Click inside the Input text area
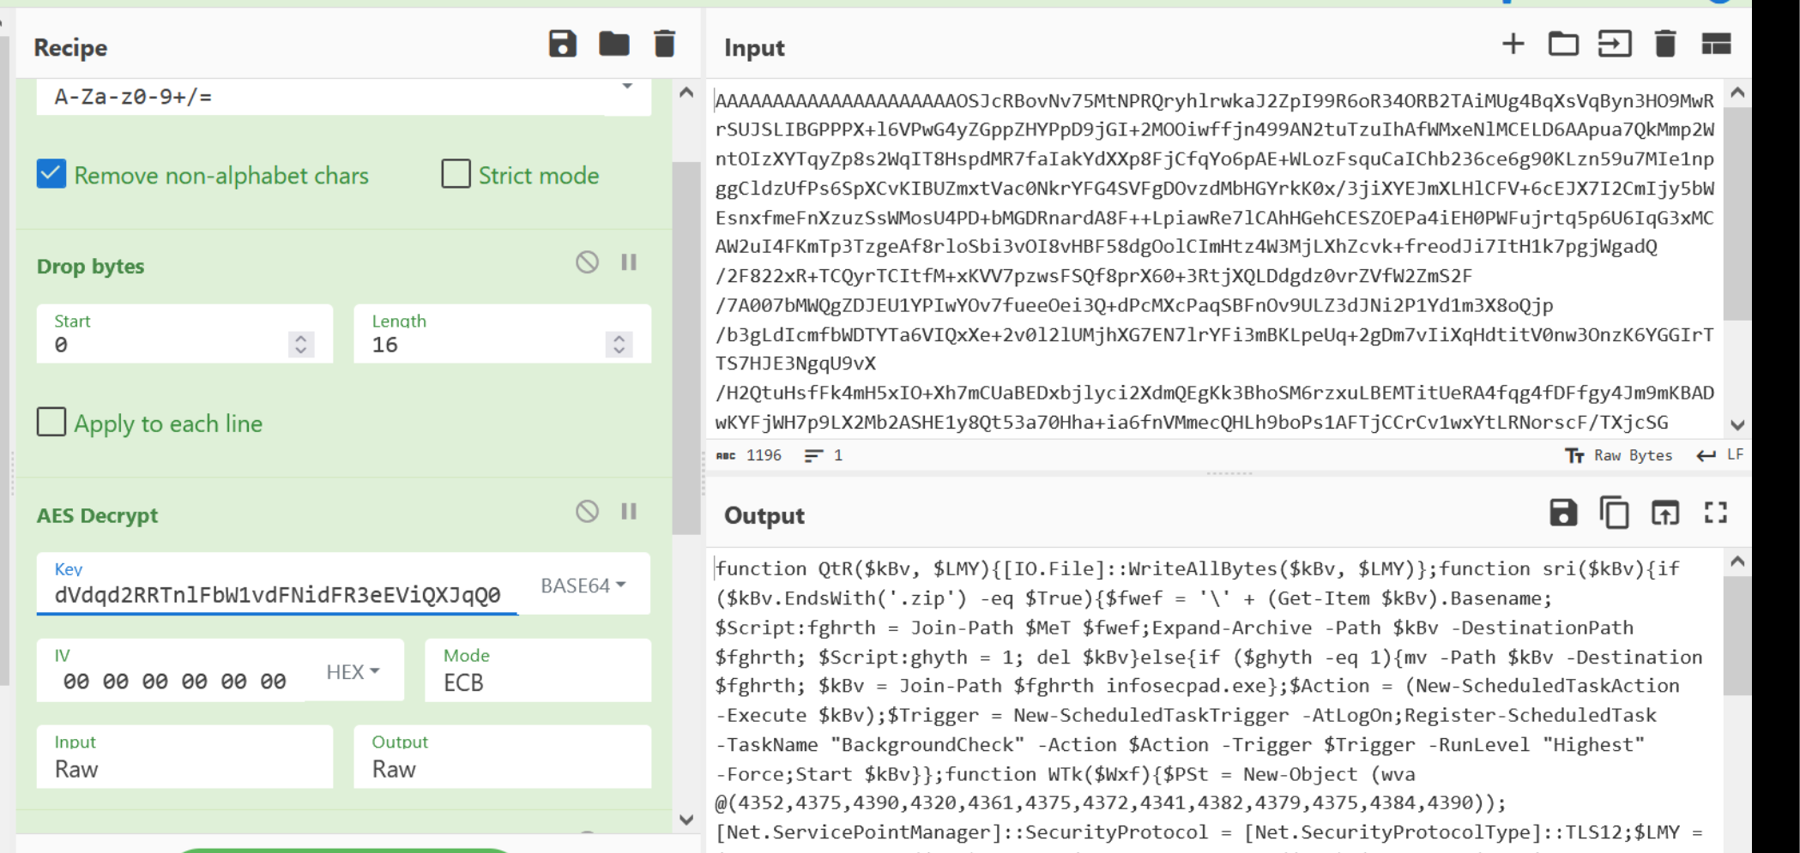The height and width of the screenshot is (853, 1800). (x=1214, y=261)
